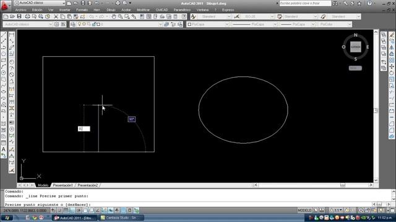Viewport: 396px width, 222px height.
Task: Click the Zoom Realtime magnifier icon
Action: [121, 17]
